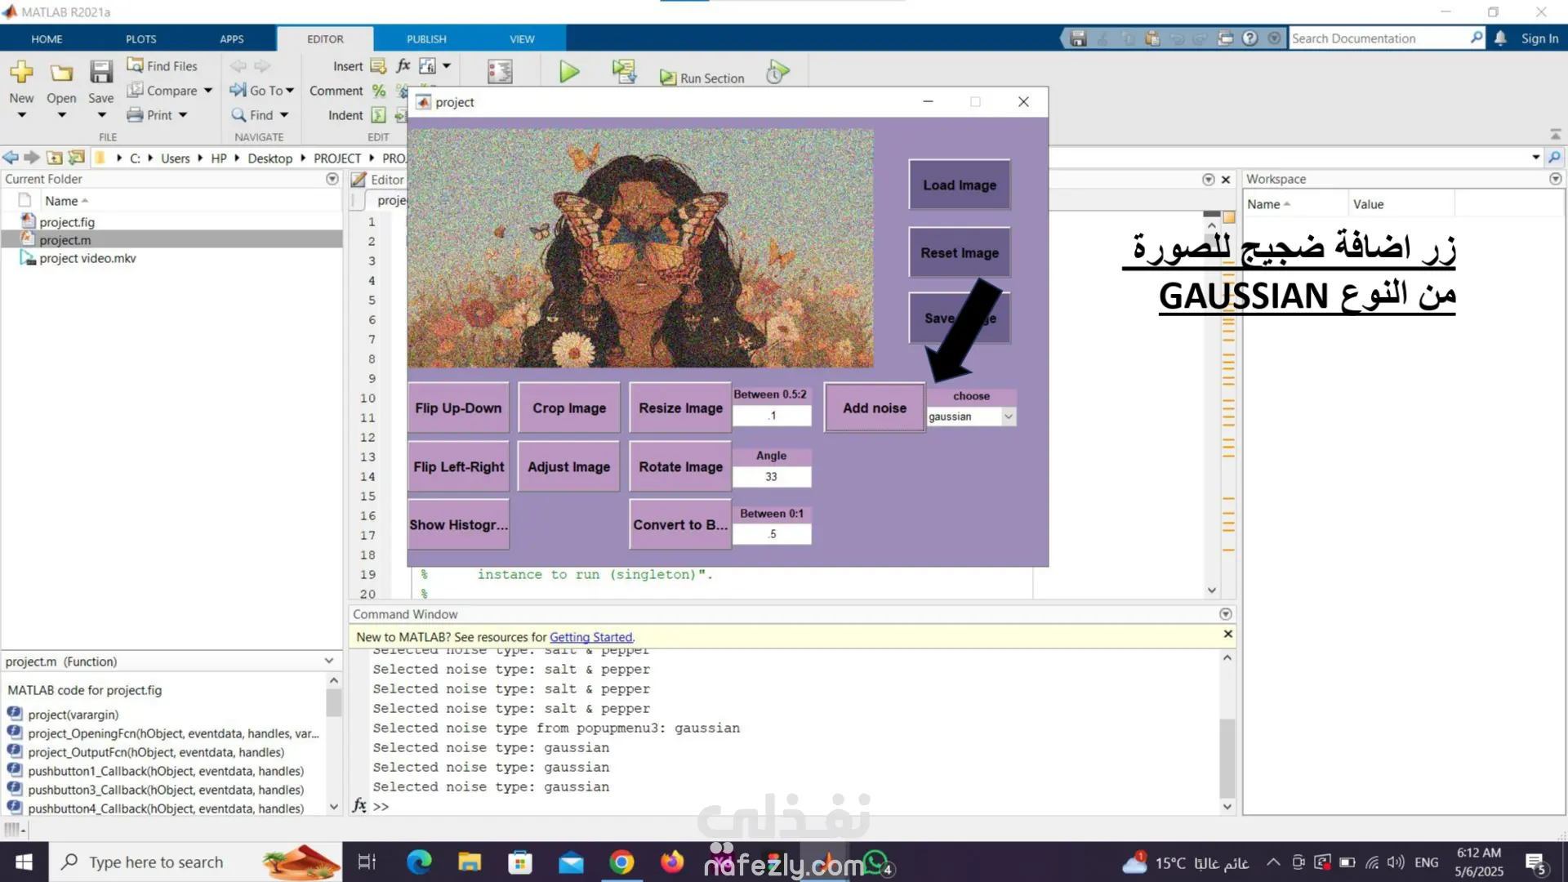Image resolution: width=1568 pixels, height=882 pixels.
Task: Click the Breakpoints icon
Action: (500, 72)
